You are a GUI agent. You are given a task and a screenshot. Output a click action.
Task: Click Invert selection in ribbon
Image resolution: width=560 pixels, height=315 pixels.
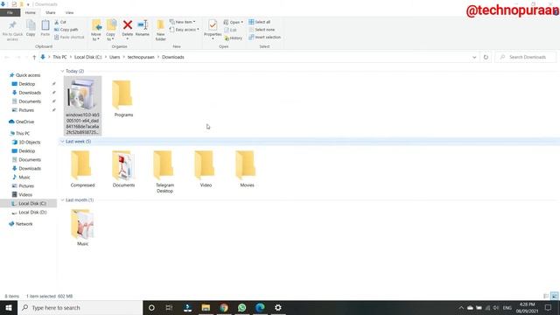point(264,37)
